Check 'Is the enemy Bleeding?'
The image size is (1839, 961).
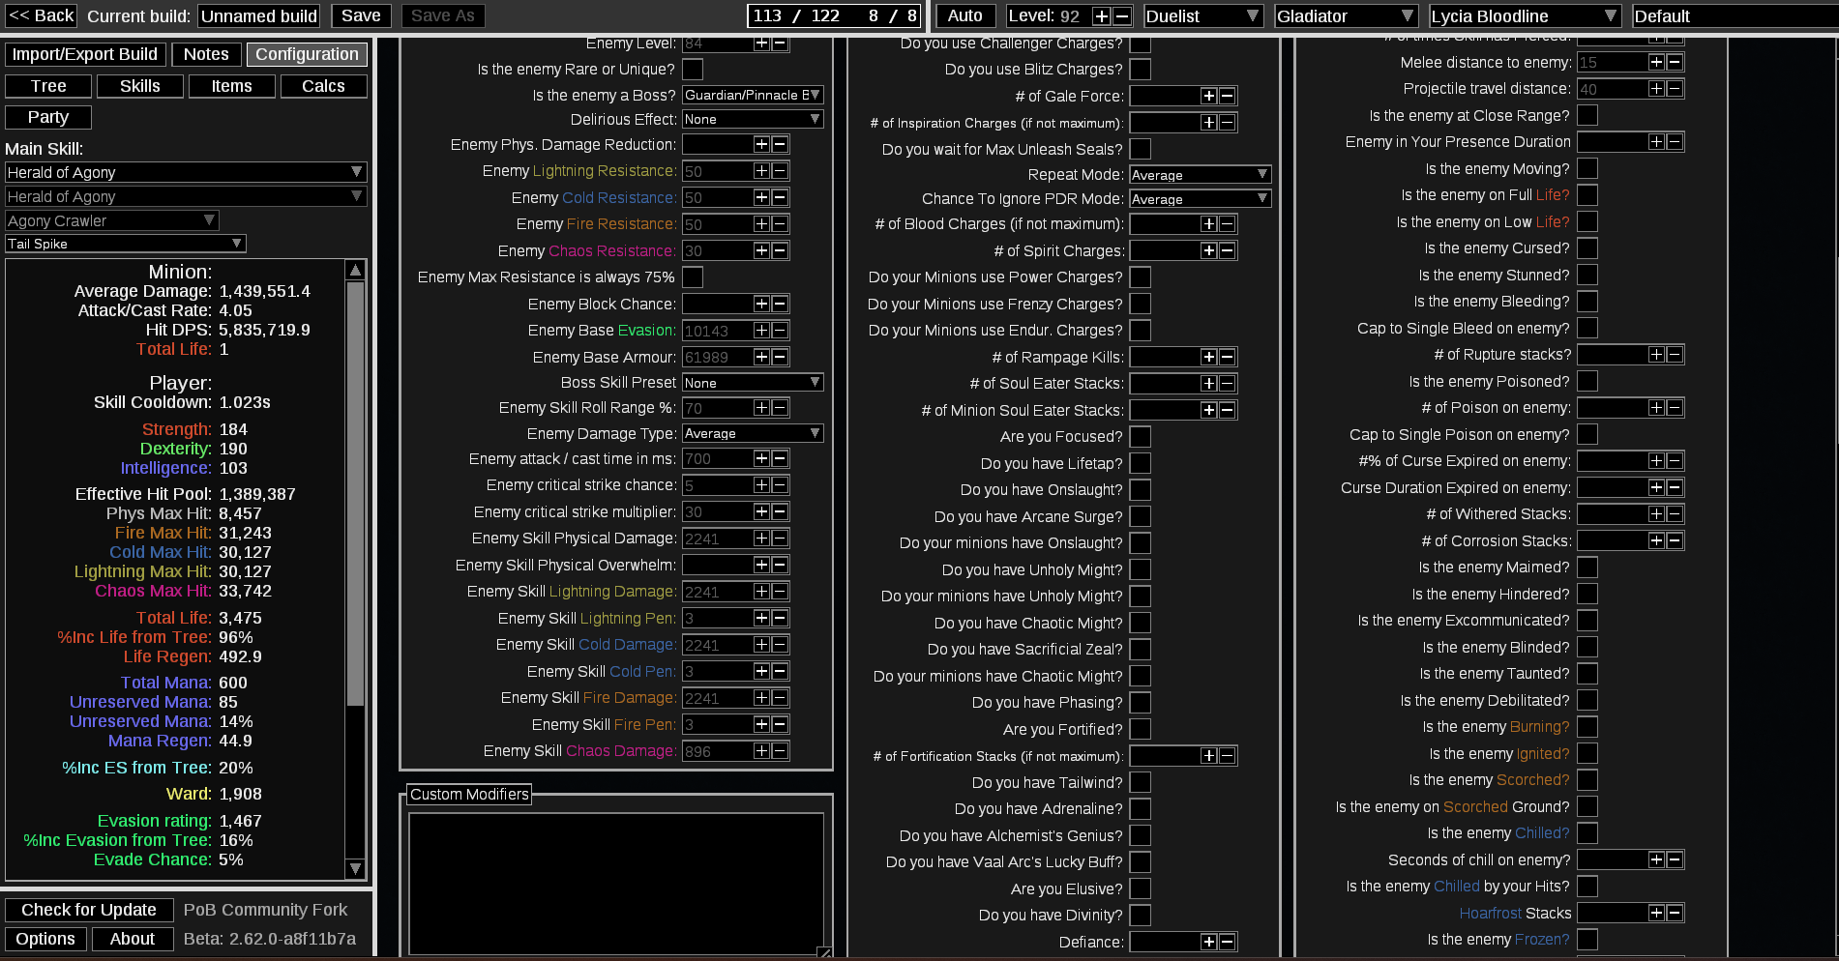click(1587, 302)
